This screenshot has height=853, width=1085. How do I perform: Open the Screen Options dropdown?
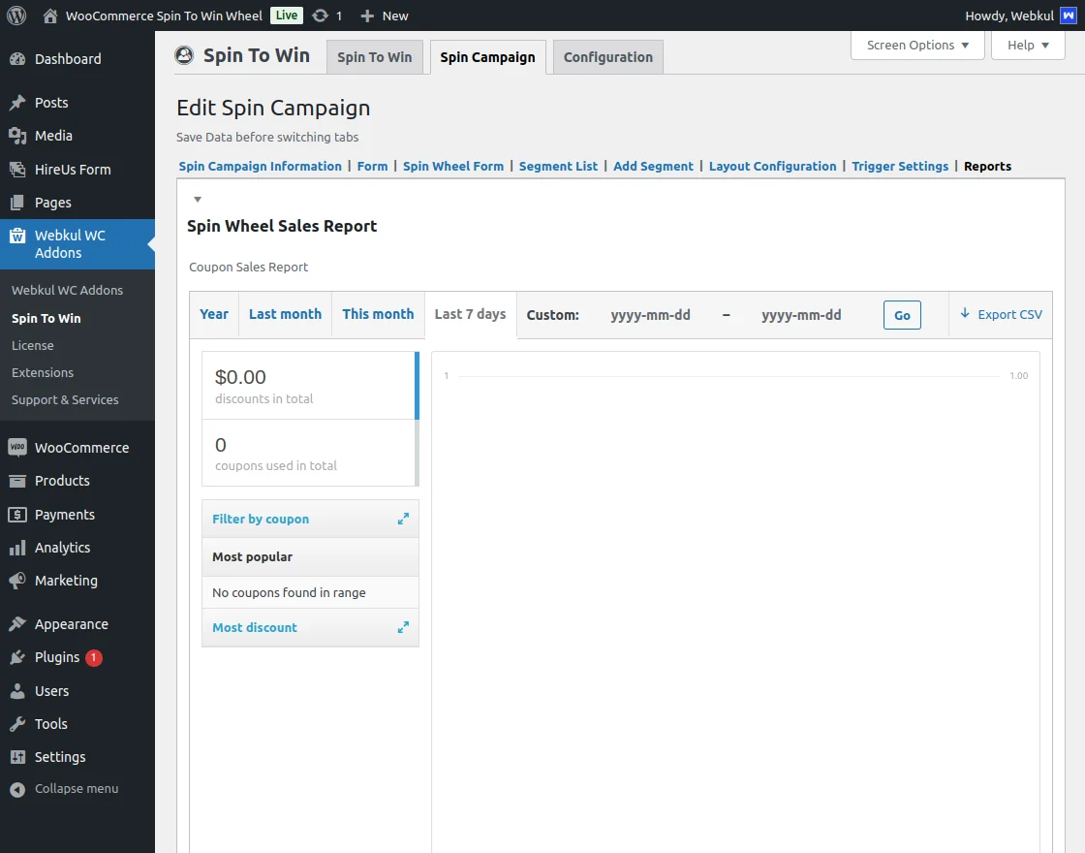coord(917,46)
